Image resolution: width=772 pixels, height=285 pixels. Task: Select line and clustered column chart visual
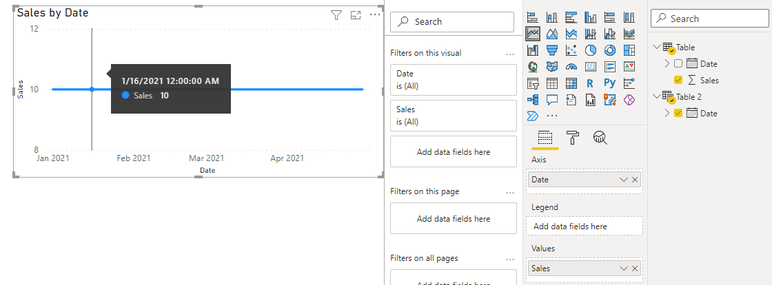pyautogui.click(x=609, y=34)
